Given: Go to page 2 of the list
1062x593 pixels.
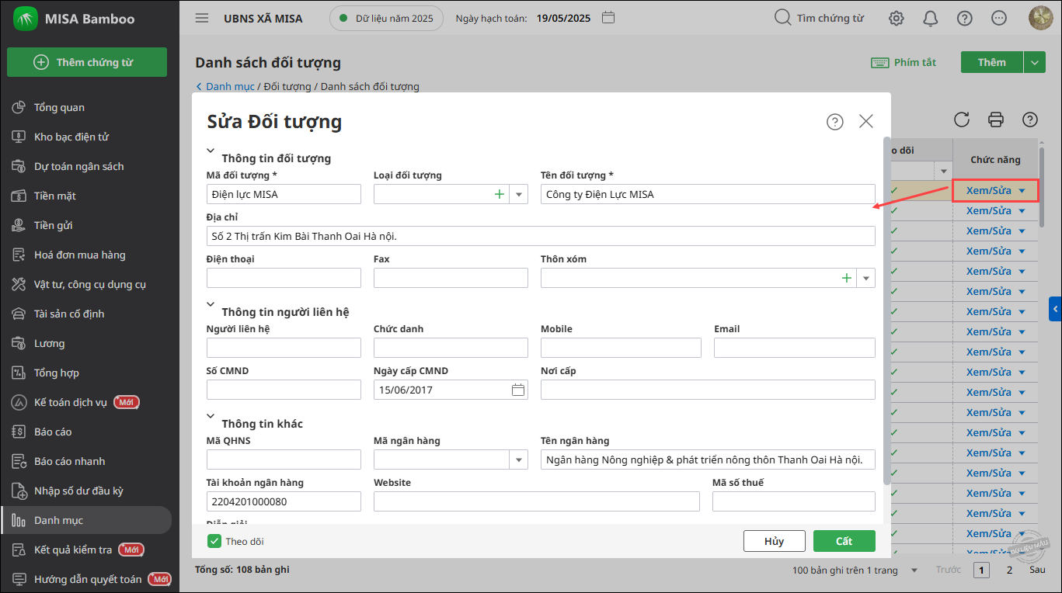Looking at the screenshot, I should point(1010,570).
